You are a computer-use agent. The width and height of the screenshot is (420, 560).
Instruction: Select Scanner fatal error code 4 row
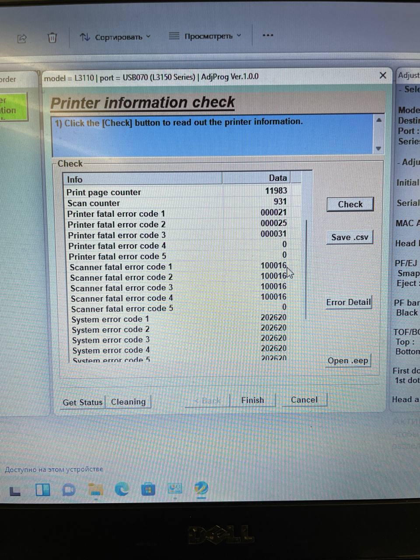pos(185,297)
